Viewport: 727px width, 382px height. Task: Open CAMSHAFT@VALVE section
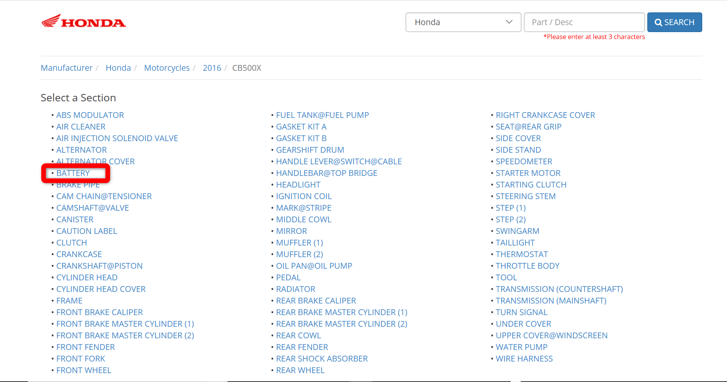click(93, 208)
